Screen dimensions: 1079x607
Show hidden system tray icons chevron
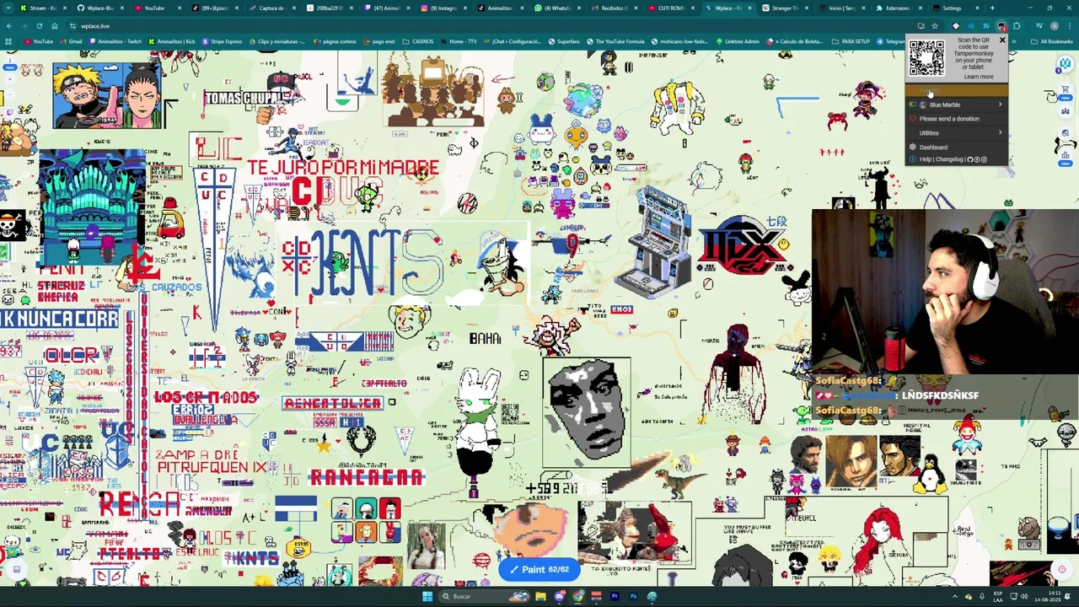pyautogui.click(x=955, y=596)
